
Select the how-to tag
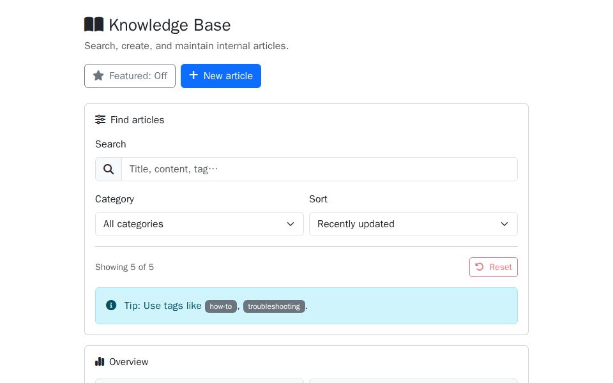click(220, 306)
